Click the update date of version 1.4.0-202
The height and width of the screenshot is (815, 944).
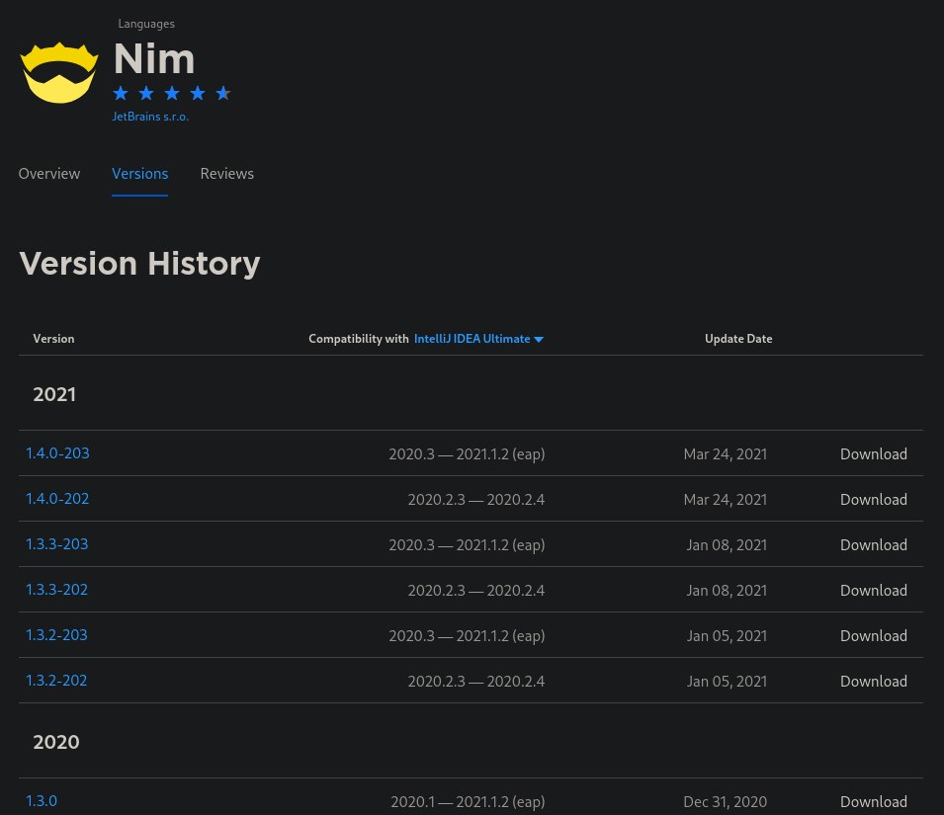(725, 499)
